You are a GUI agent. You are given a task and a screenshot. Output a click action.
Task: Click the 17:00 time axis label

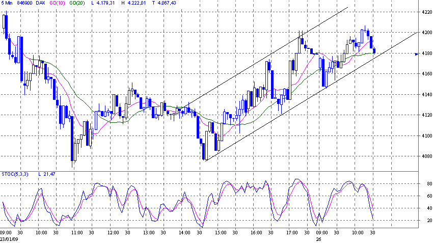292,233
